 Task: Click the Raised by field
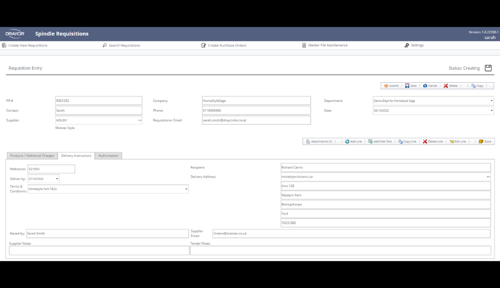(108, 233)
